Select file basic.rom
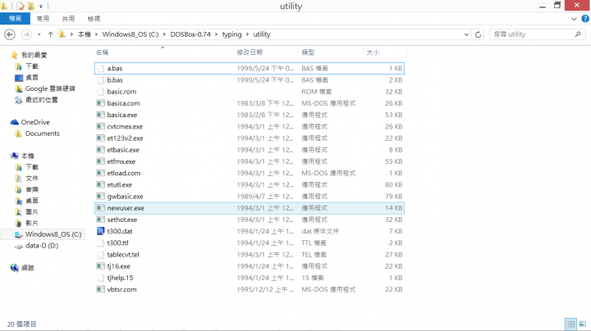591x331 pixels. click(x=250, y=92)
